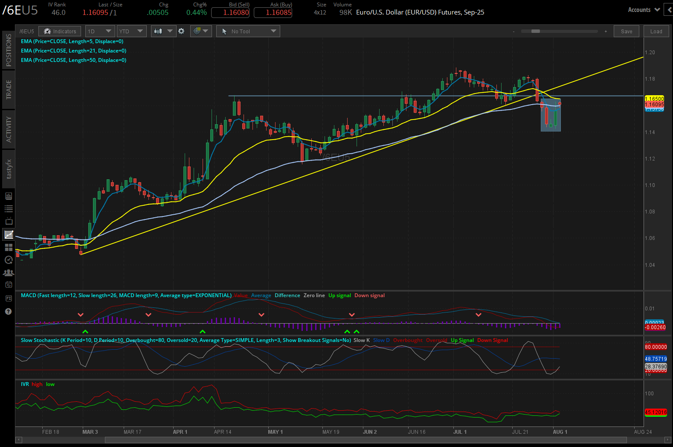673x447 pixels.
Task: Click the 1.16095 red last price tag
Action: coord(654,104)
